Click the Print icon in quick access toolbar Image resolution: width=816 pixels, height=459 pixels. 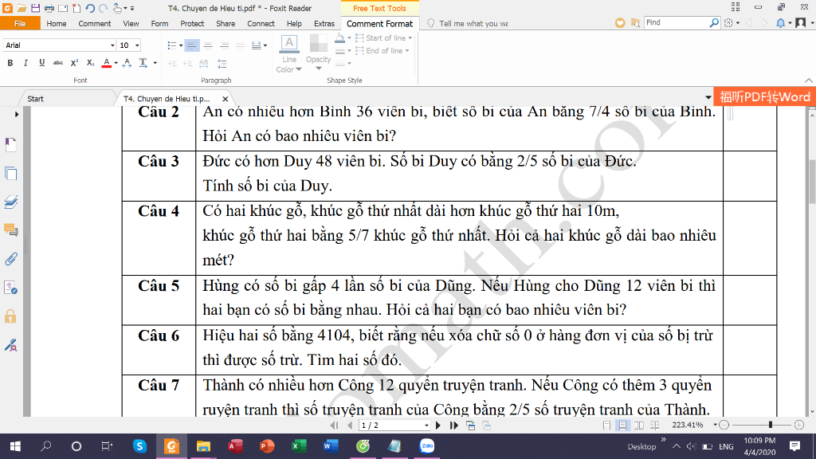(49, 8)
